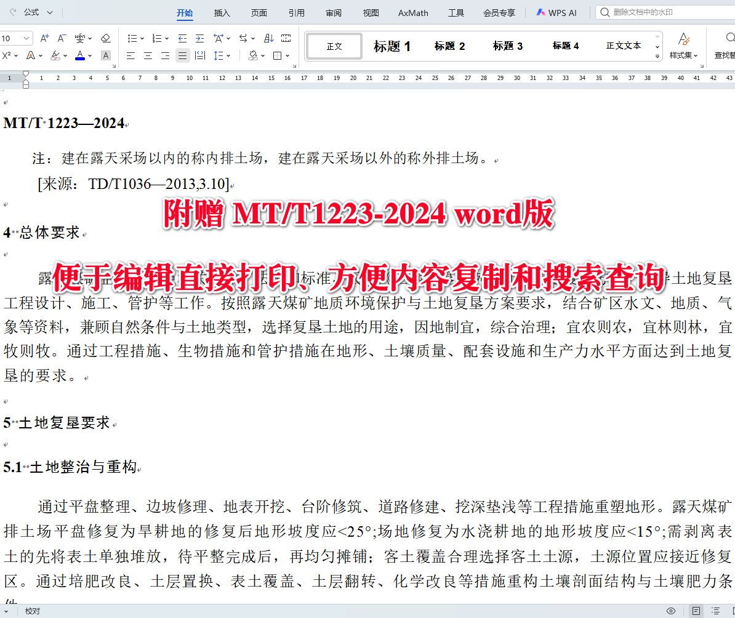Launch WPS AI

(555, 12)
